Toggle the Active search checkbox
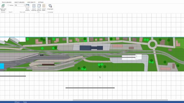 [8, 5]
